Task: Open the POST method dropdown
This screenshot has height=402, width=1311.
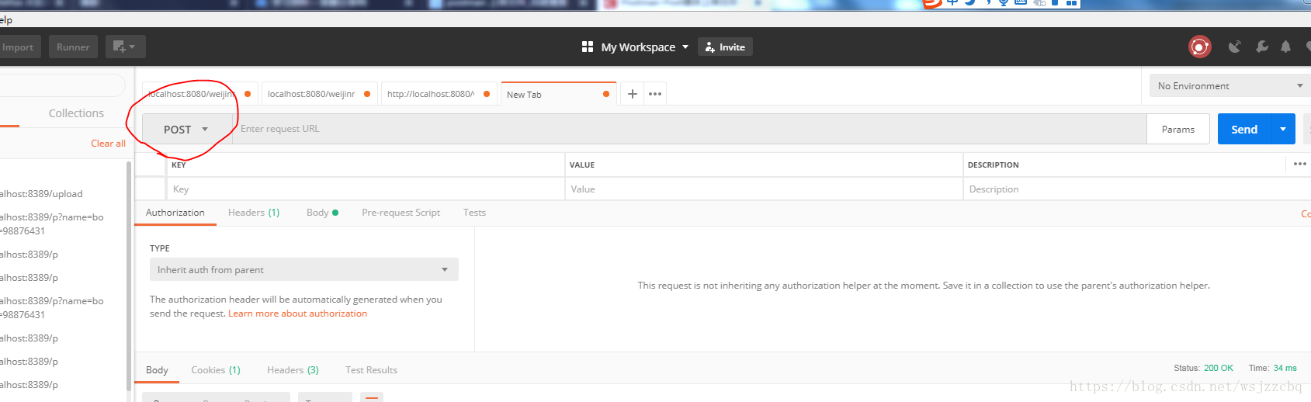Action: click(186, 130)
